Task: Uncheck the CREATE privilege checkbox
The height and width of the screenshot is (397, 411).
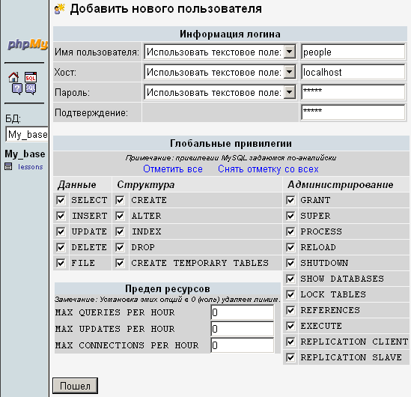Action: [120, 200]
